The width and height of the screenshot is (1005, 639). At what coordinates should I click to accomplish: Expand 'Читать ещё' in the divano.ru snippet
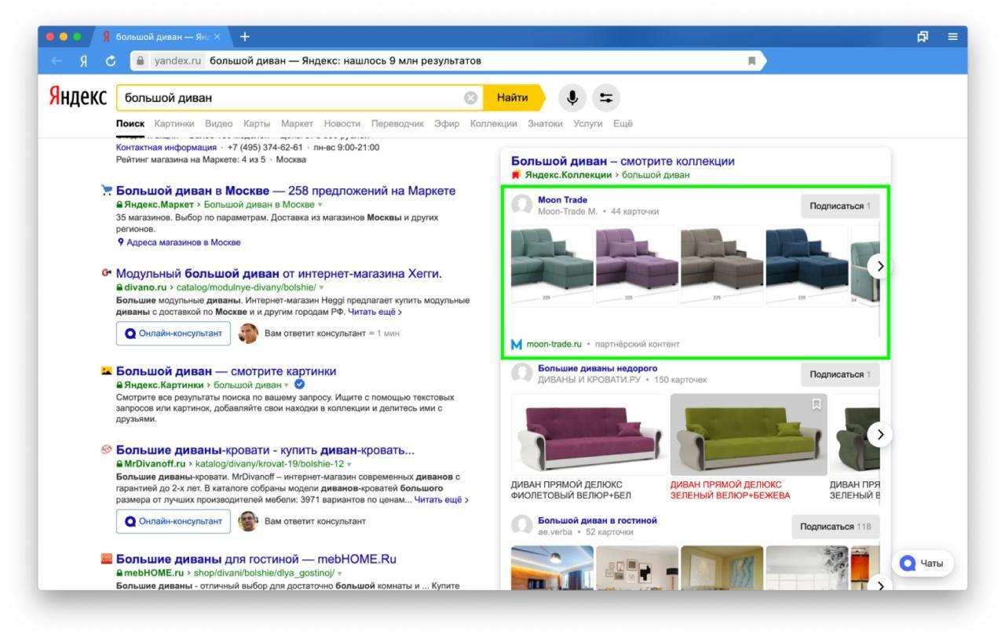coord(375,312)
